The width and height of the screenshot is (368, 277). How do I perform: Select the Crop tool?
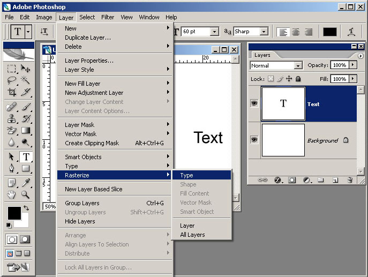[x=12, y=92]
